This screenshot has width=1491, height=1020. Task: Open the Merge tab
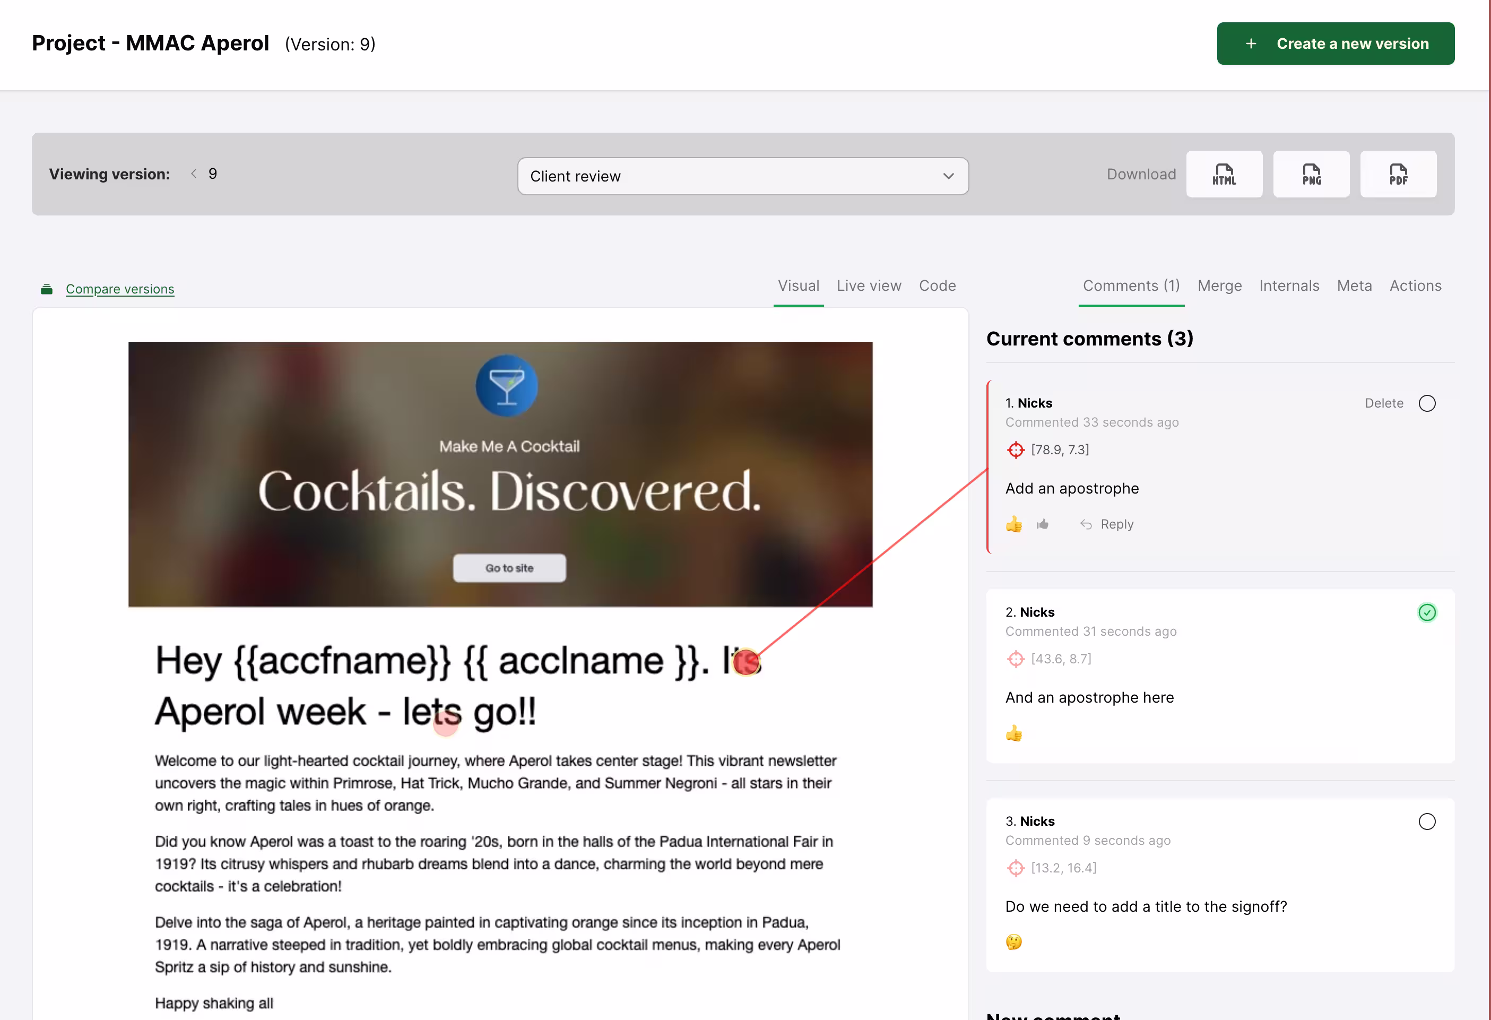pyautogui.click(x=1219, y=286)
